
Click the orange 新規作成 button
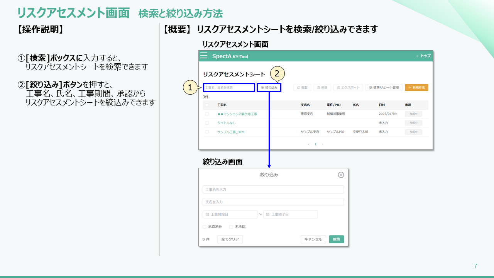[416, 88]
